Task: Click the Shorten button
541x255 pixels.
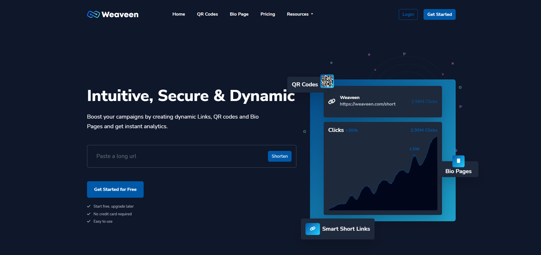Action: tap(280, 156)
